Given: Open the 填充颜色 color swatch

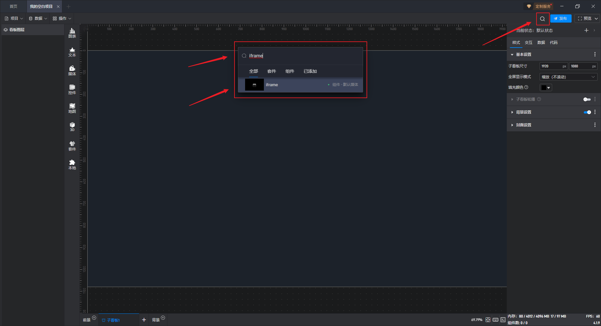Looking at the screenshot, I should tap(546, 88).
